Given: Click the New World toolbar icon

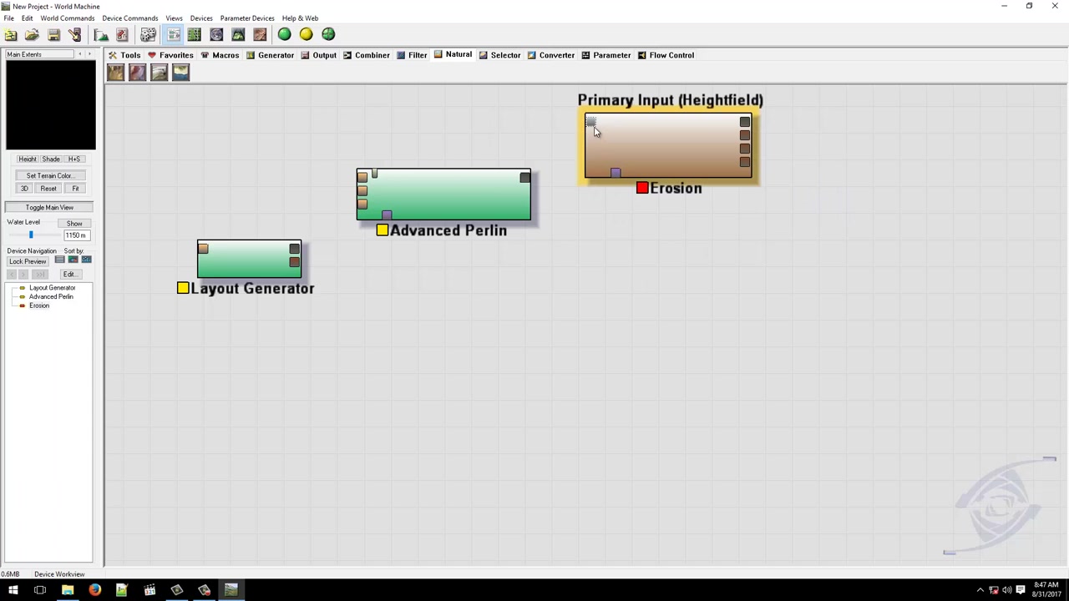Looking at the screenshot, I should 10,34.
